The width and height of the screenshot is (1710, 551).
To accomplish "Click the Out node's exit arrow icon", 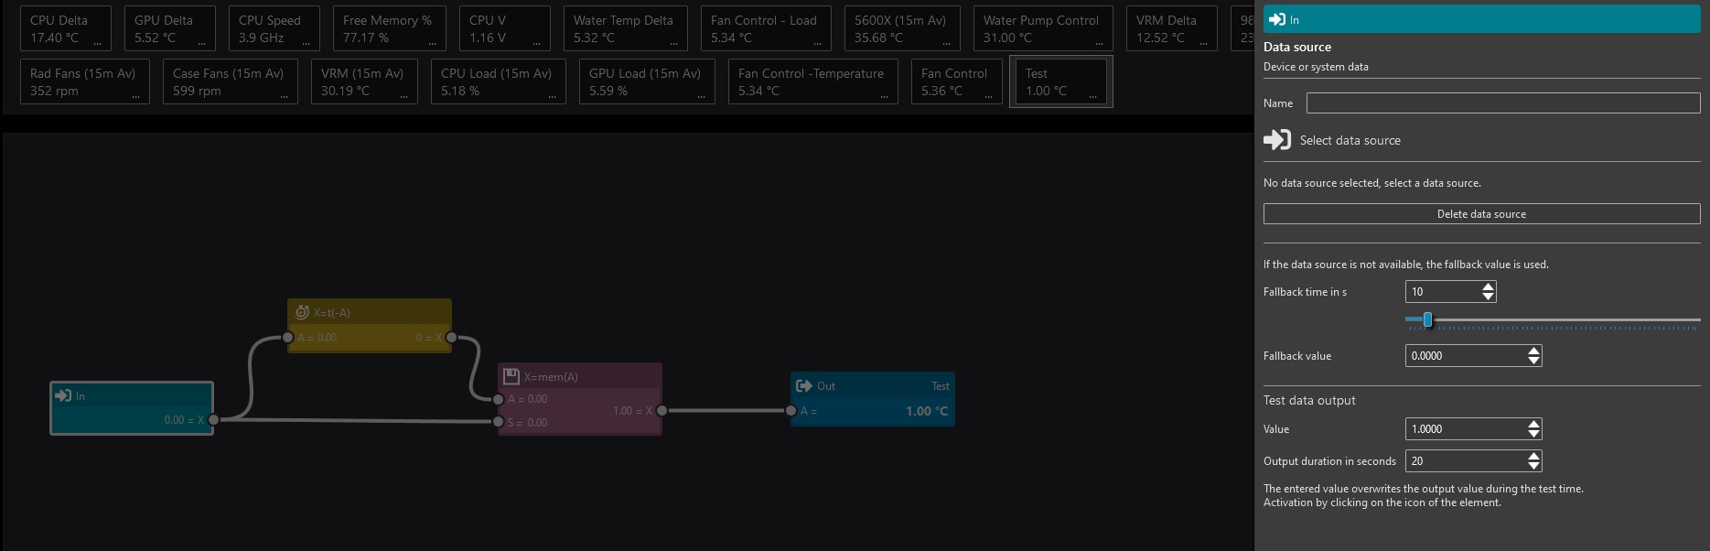I will [804, 385].
